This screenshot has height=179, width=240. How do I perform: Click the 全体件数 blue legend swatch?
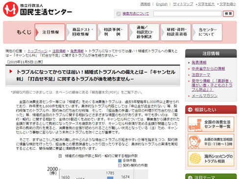click(x=120, y=160)
